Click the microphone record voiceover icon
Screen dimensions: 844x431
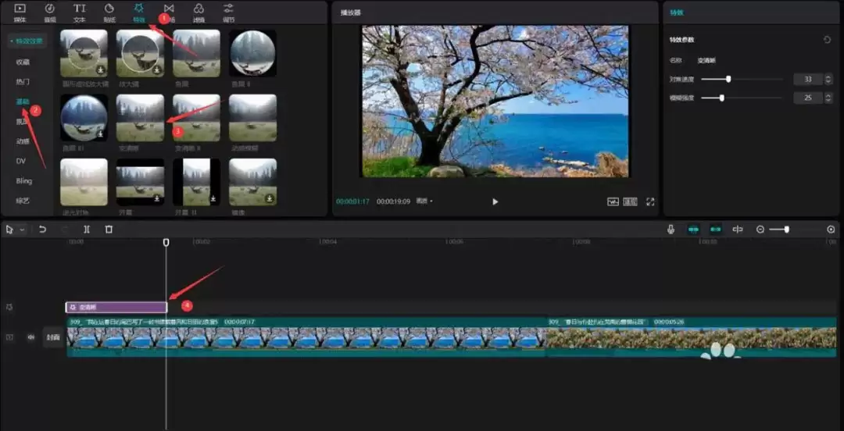coord(671,230)
